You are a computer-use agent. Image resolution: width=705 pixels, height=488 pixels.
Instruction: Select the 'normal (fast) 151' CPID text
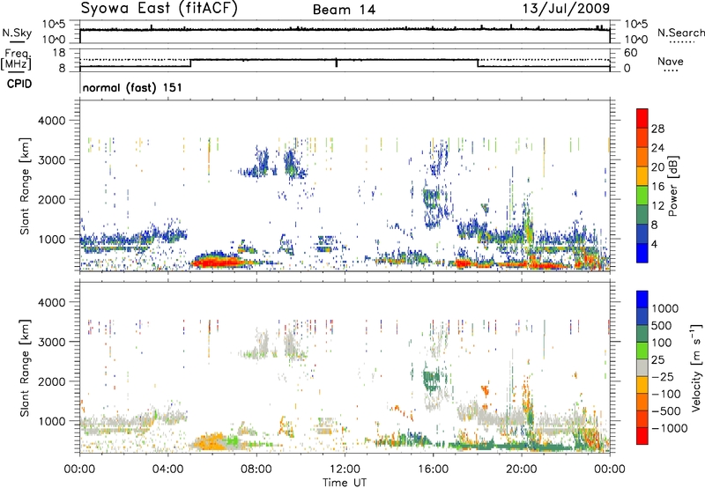click(132, 87)
